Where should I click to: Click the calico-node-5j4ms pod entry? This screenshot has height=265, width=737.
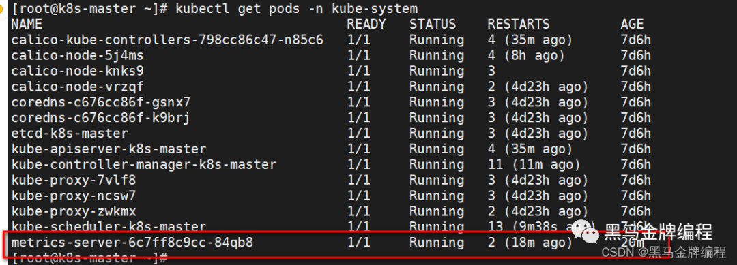[x=78, y=55]
